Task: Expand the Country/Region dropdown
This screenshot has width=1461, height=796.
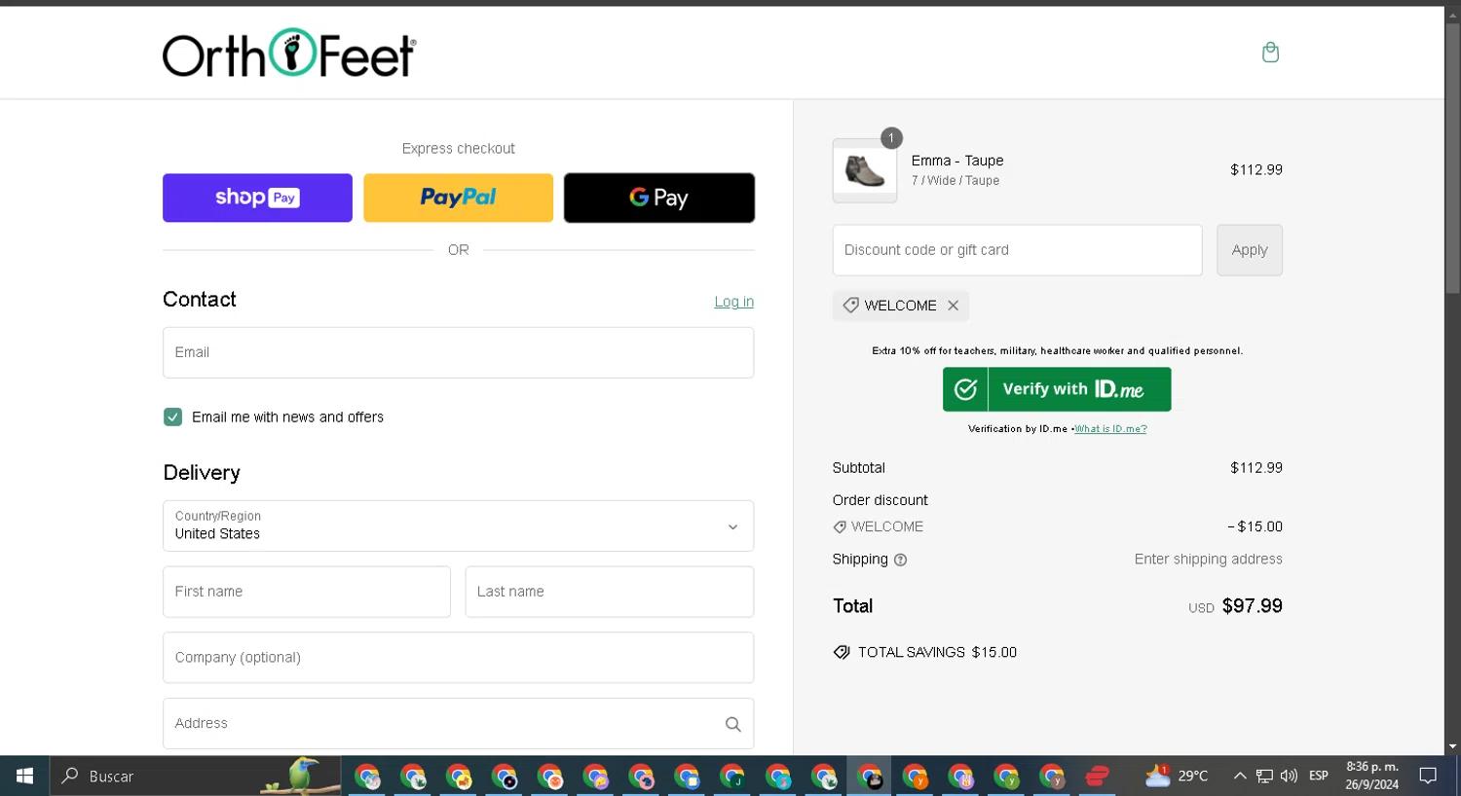Action: coord(458,526)
